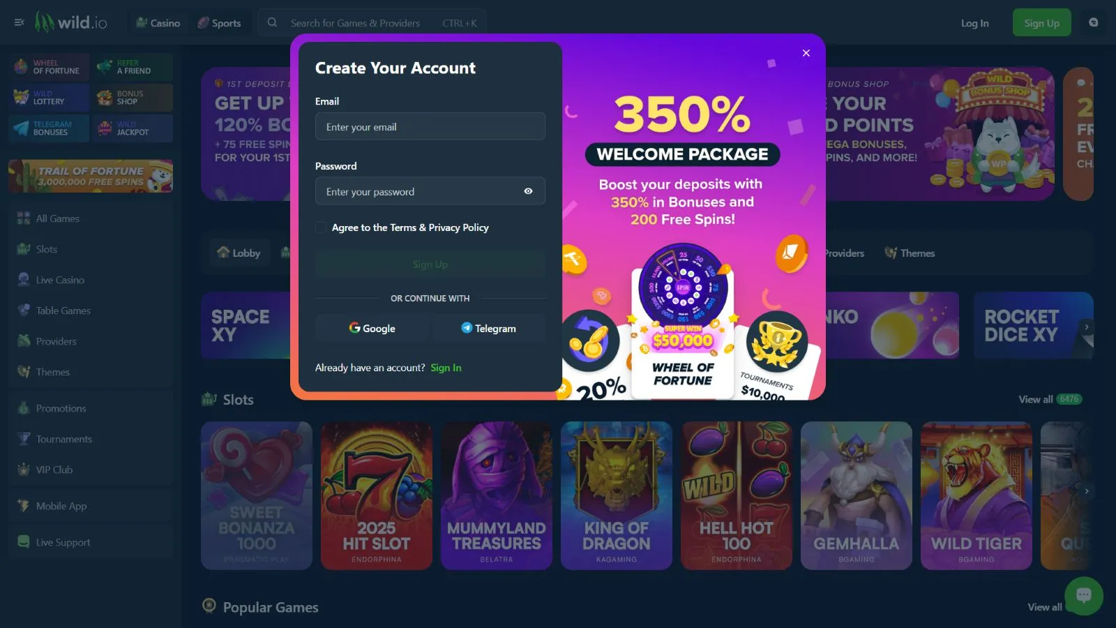Open the search magnifier icon
This screenshot has height=628, width=1116.
[272, 22]
